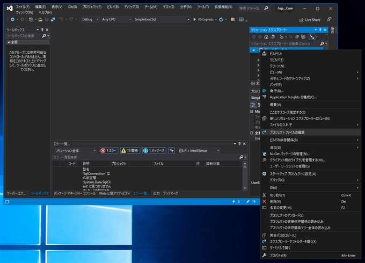Viewport: 365px width, 263px height.
Task: Click in the toolbox search field
Action: click(24, 36)
